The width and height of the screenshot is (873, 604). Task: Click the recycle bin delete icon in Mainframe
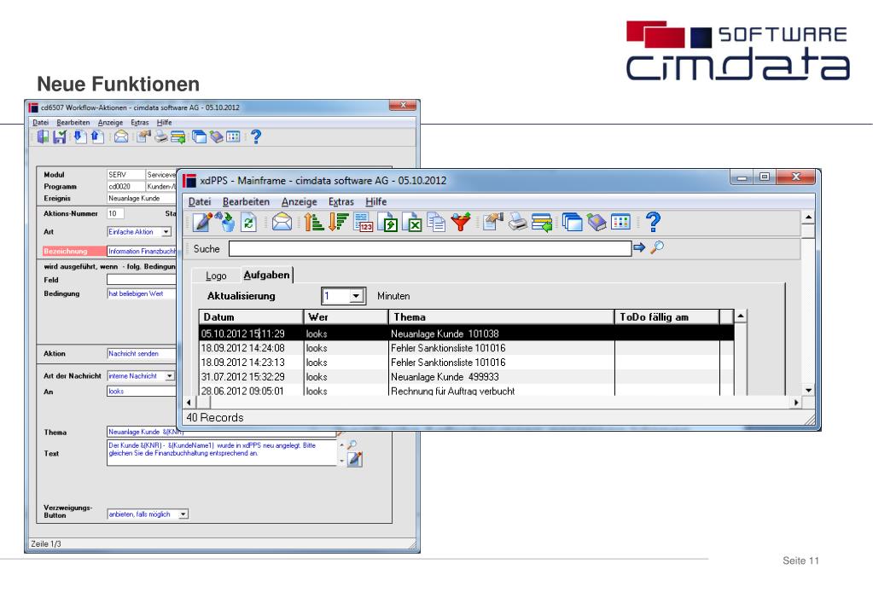pyautogui.click(x=225, y=222)
